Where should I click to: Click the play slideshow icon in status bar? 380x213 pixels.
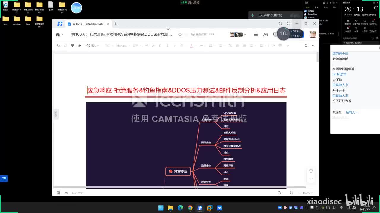click(x=279, y=193)
